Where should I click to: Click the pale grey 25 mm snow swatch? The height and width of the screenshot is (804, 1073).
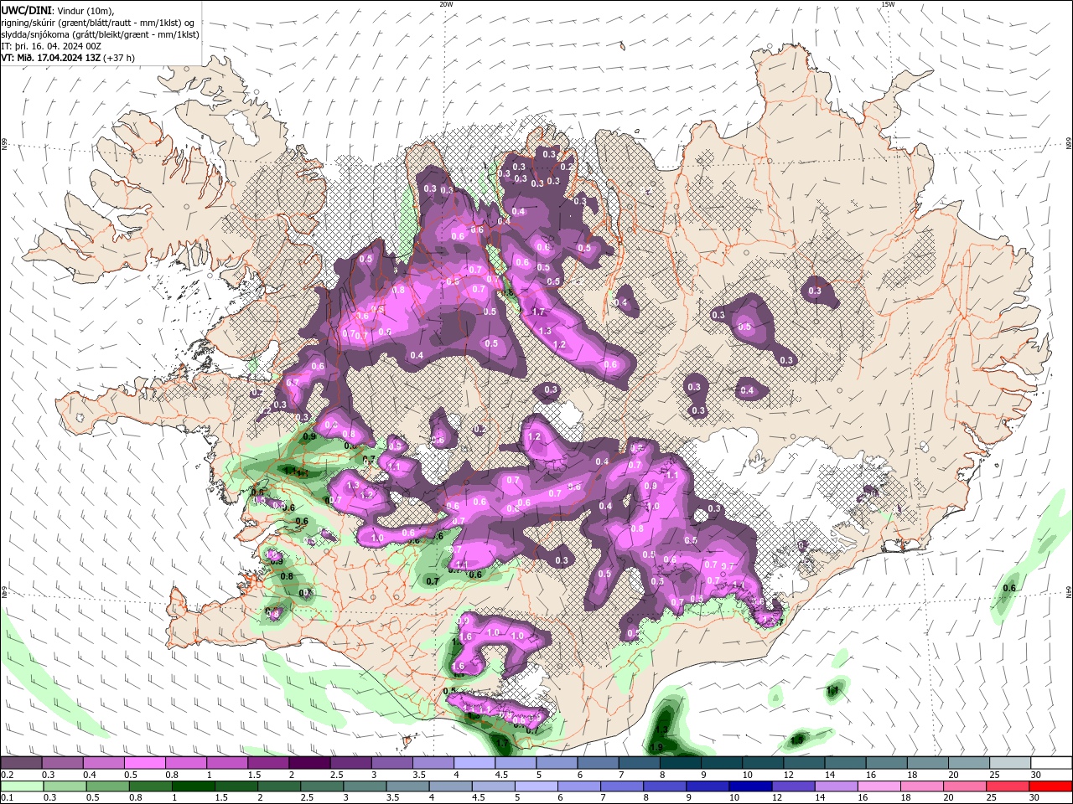tap(1010, 763)
